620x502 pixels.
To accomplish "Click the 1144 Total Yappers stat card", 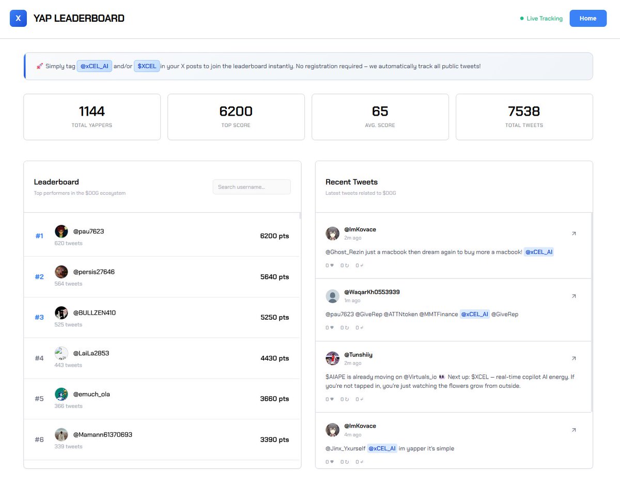I will pyautogui.click(x=92, y=117).
